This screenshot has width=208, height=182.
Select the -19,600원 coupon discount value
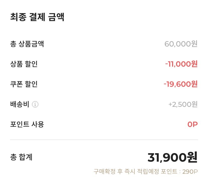tap(181, 84)
